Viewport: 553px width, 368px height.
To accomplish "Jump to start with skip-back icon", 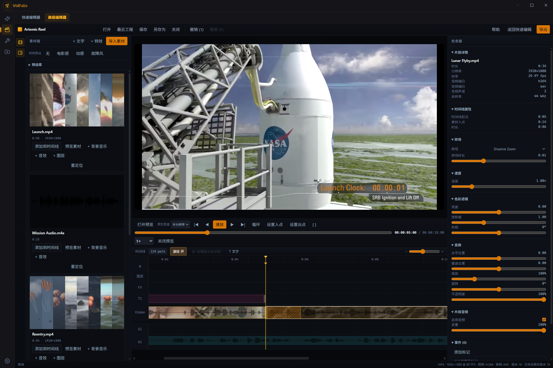I will pyautogui.click(x=196, y=224).
